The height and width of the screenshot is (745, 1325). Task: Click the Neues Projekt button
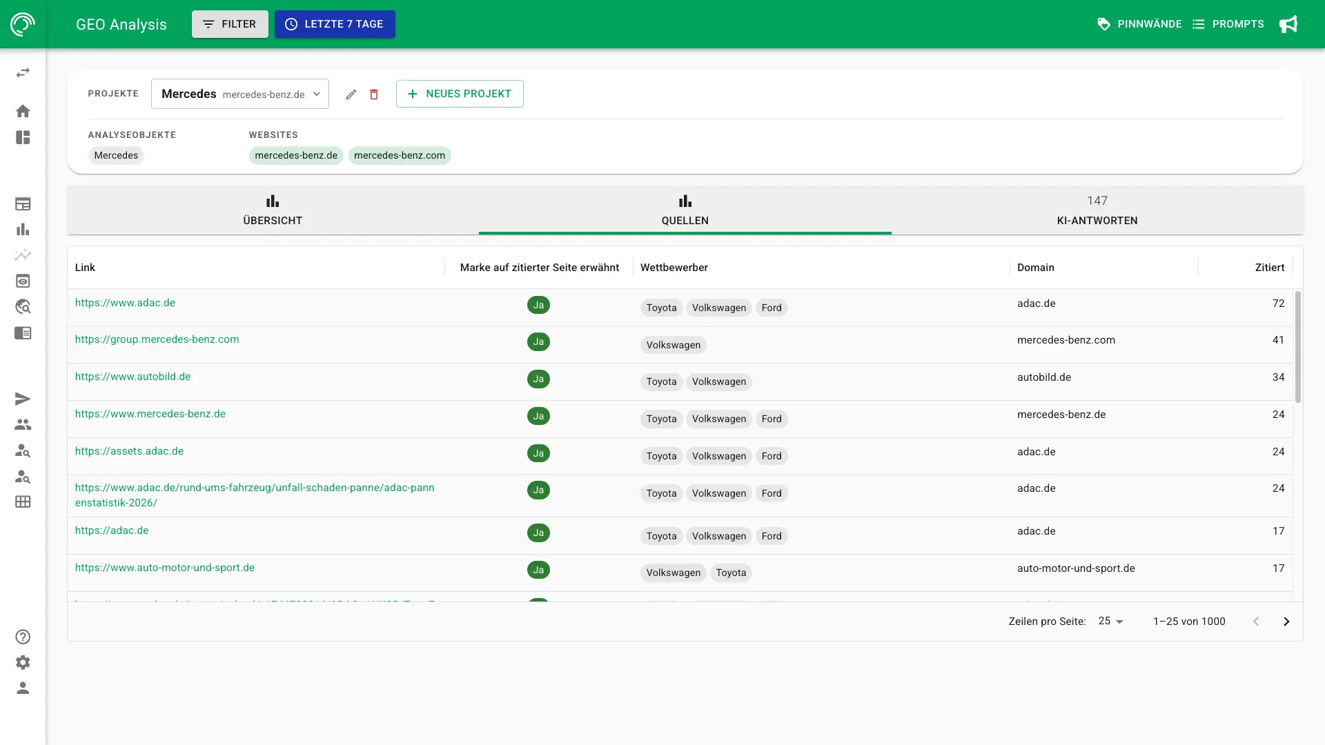(x=460, y=94)
